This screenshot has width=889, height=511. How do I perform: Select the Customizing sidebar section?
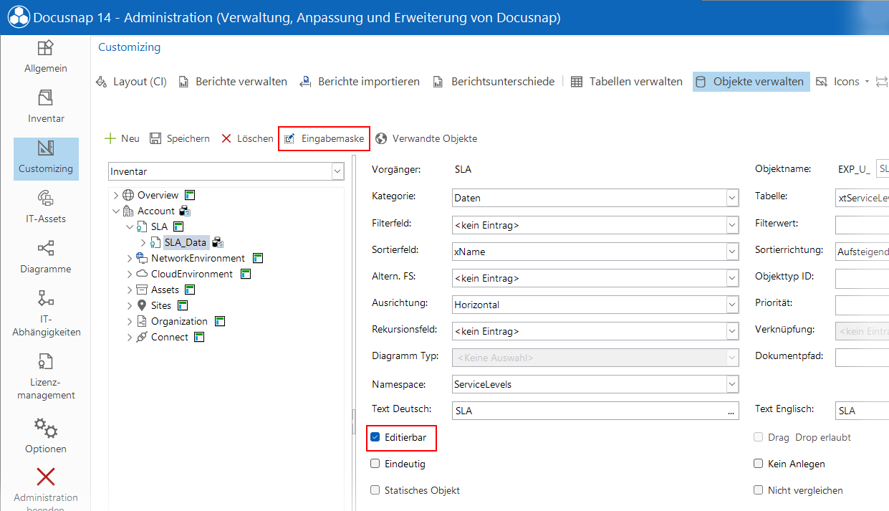(x=46, y=158)
